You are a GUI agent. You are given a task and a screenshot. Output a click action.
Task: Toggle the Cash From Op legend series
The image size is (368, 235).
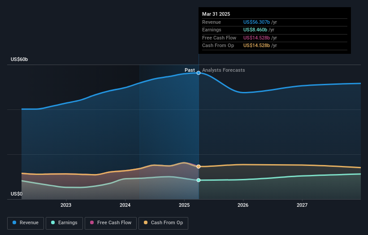tap(163, 223)
